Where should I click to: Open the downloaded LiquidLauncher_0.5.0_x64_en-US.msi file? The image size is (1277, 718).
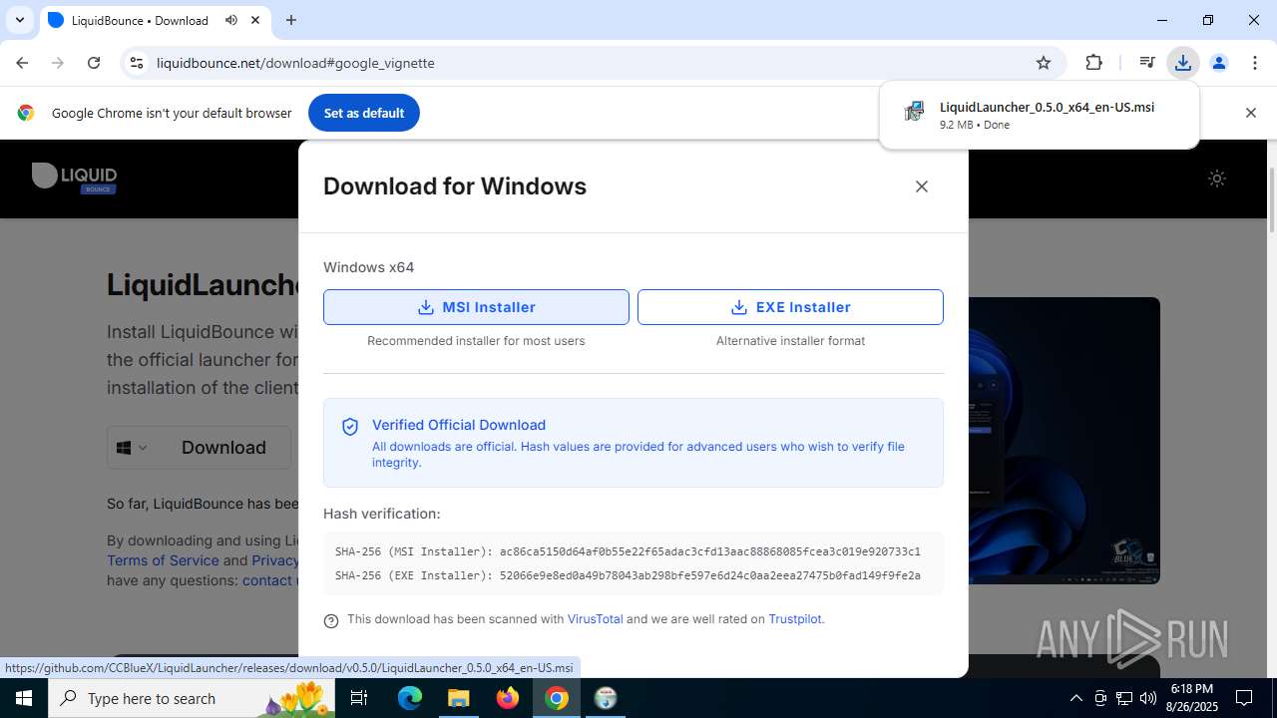pos(1039,115)
